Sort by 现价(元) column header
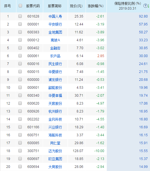The width and height of the screenshot is (150, 171). [x=76, y=6]
